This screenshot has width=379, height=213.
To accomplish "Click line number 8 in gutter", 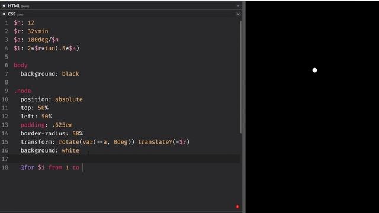I will [x=7, y=82].
